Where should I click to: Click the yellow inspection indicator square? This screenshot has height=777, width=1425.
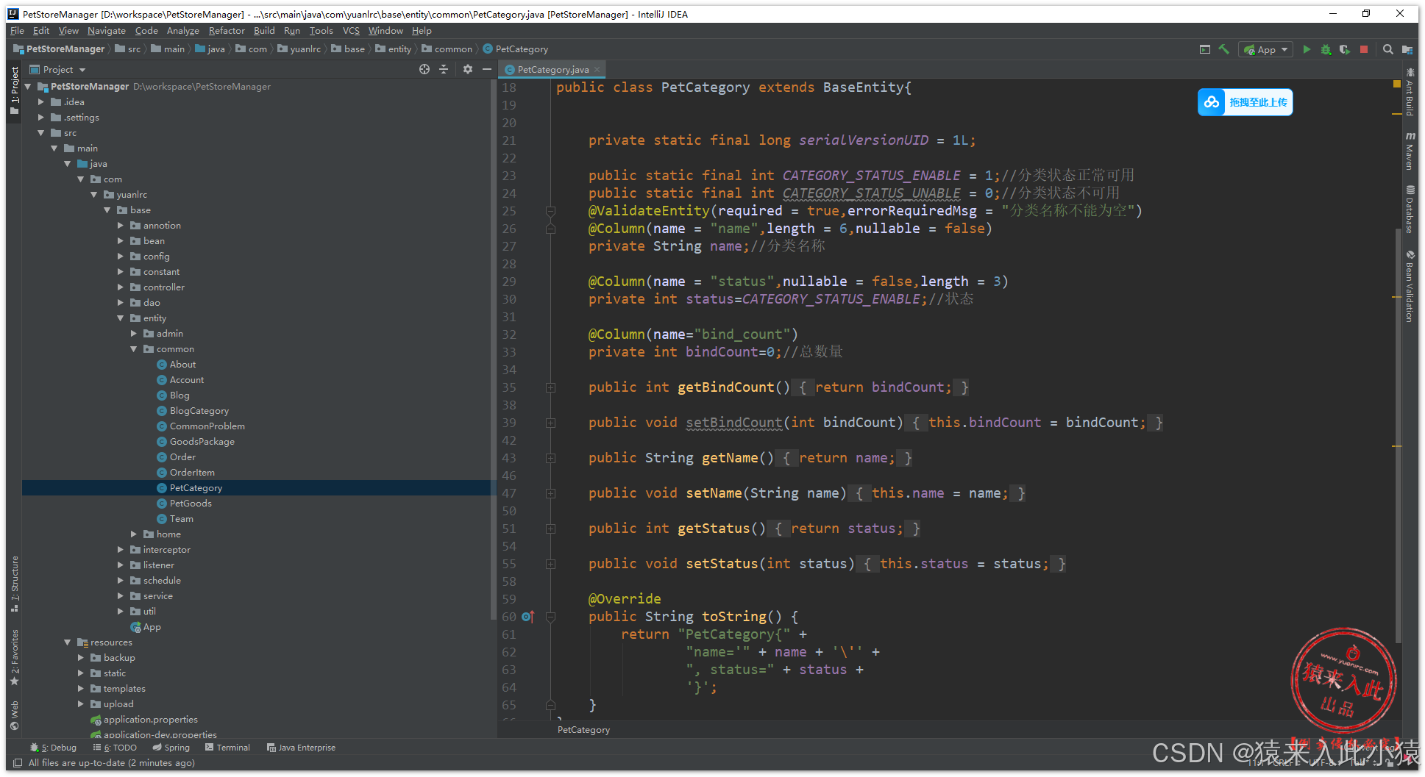tap(1397, 84)
